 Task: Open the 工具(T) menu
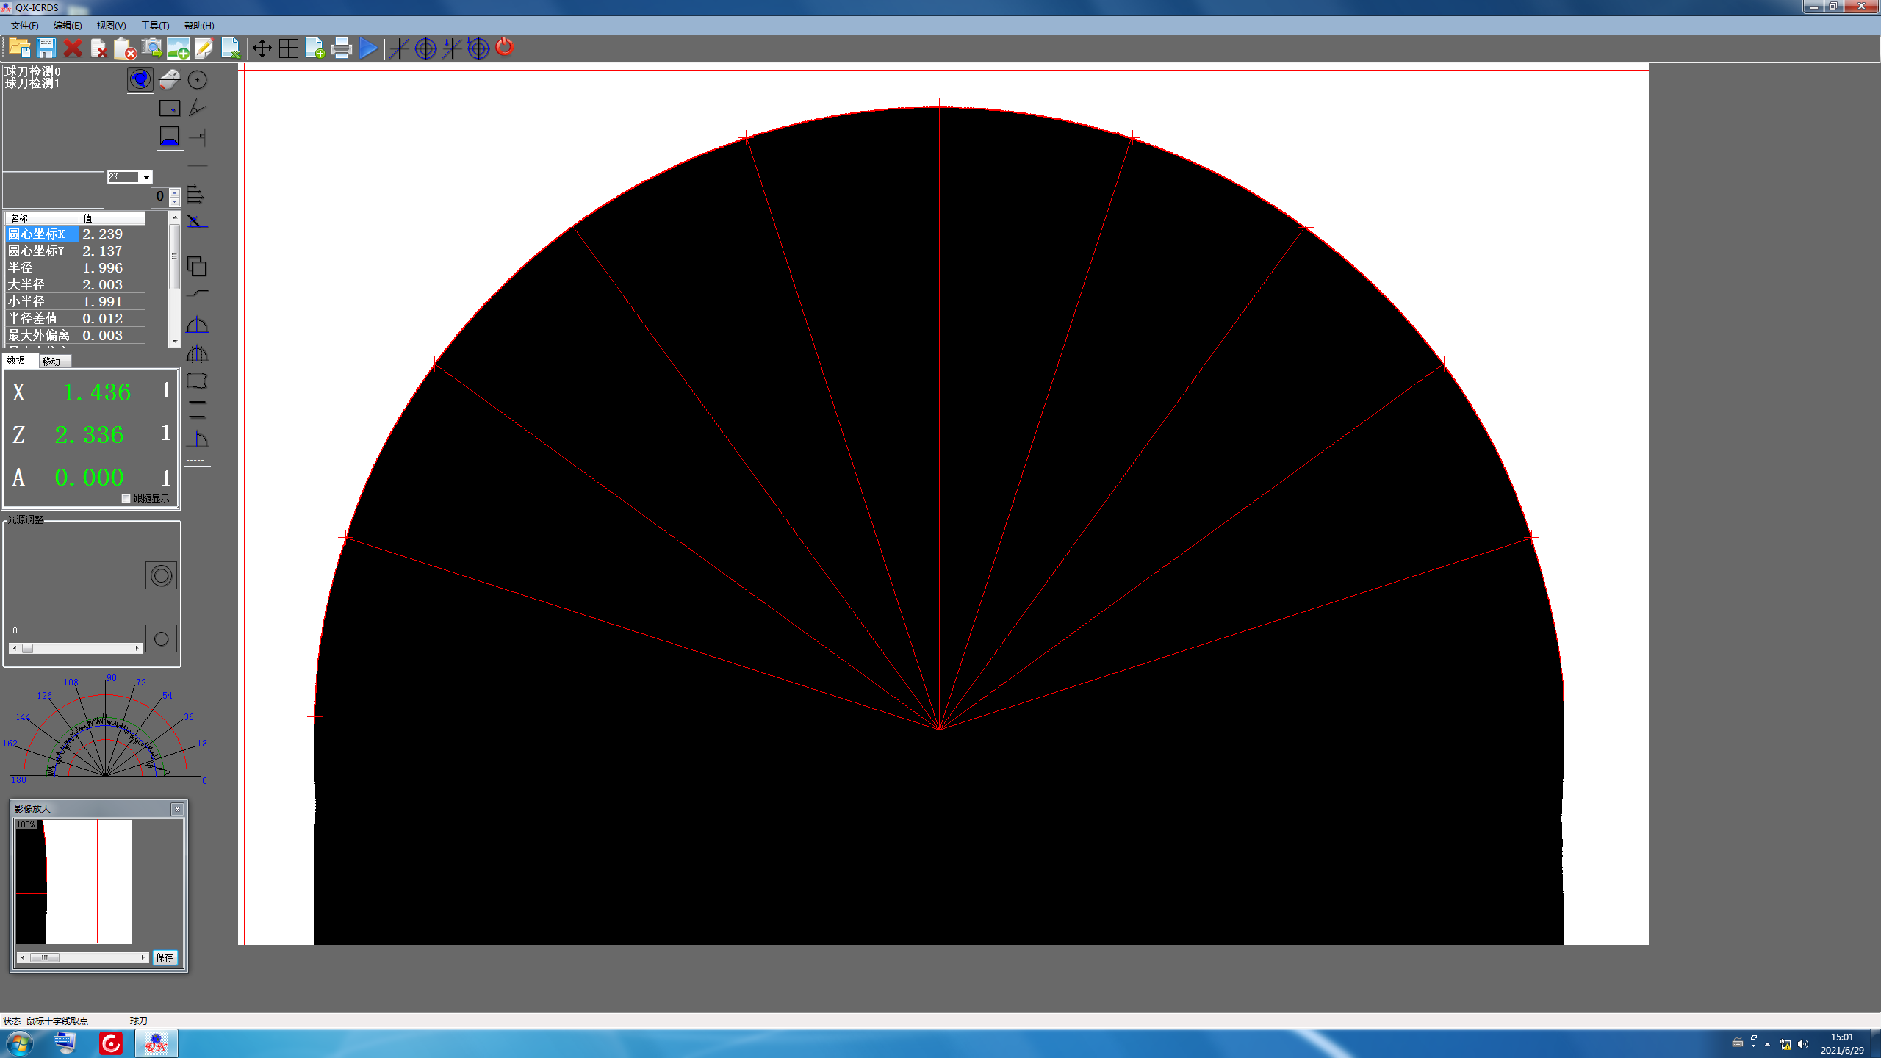(x=155, y=25)
